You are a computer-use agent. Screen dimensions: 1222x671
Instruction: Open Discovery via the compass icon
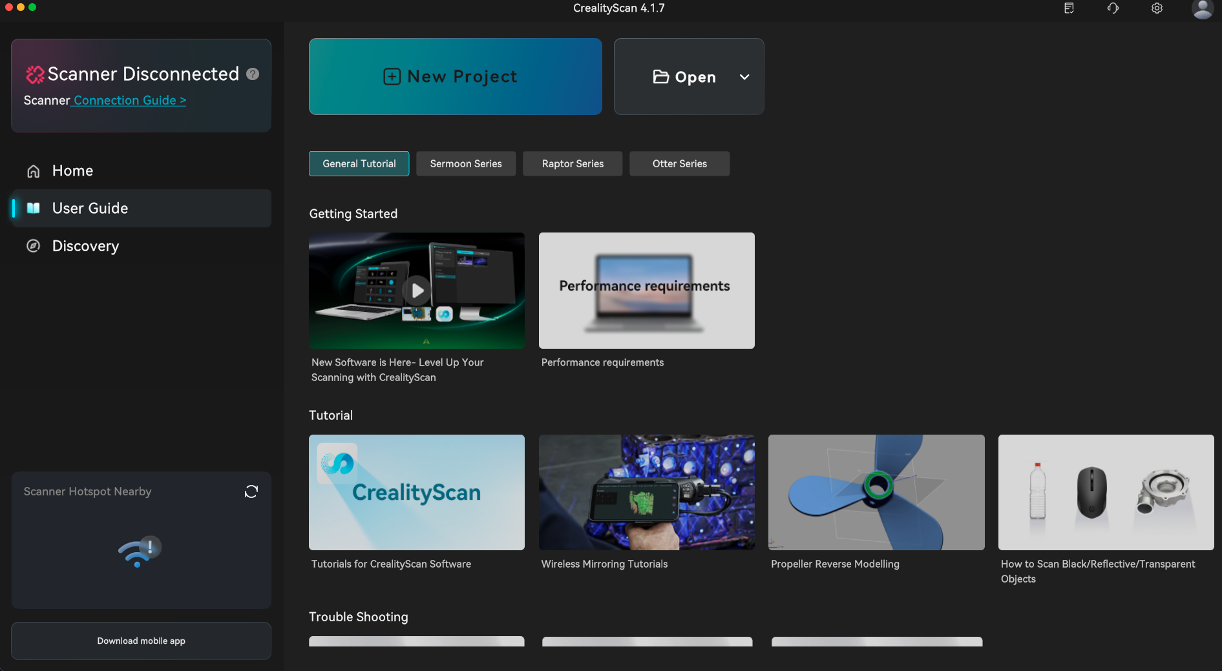[x=33, y=245]
